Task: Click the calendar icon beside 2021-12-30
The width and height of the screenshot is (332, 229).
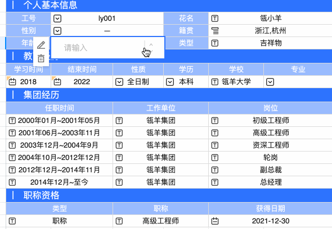Action: pyautogui.click(x=215, y=221)
